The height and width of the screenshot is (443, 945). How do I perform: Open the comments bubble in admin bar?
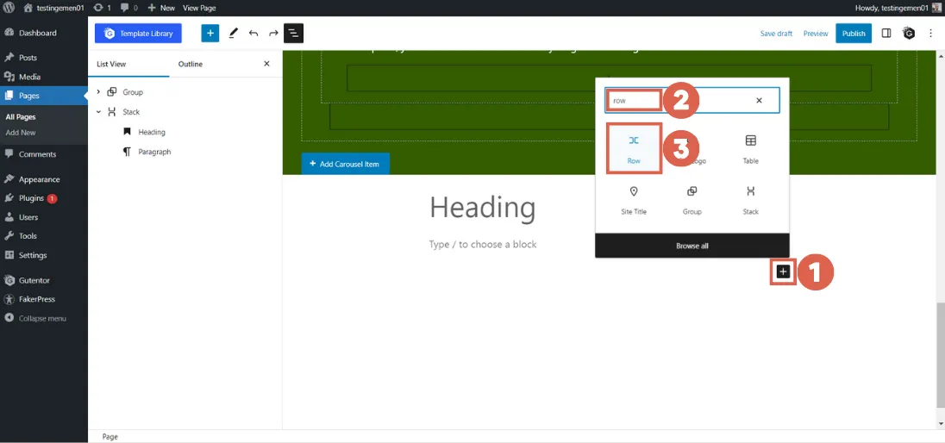coord(128,8)
